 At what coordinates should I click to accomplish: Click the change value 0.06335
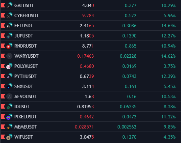pyautogui.click(x=128, y=107)
